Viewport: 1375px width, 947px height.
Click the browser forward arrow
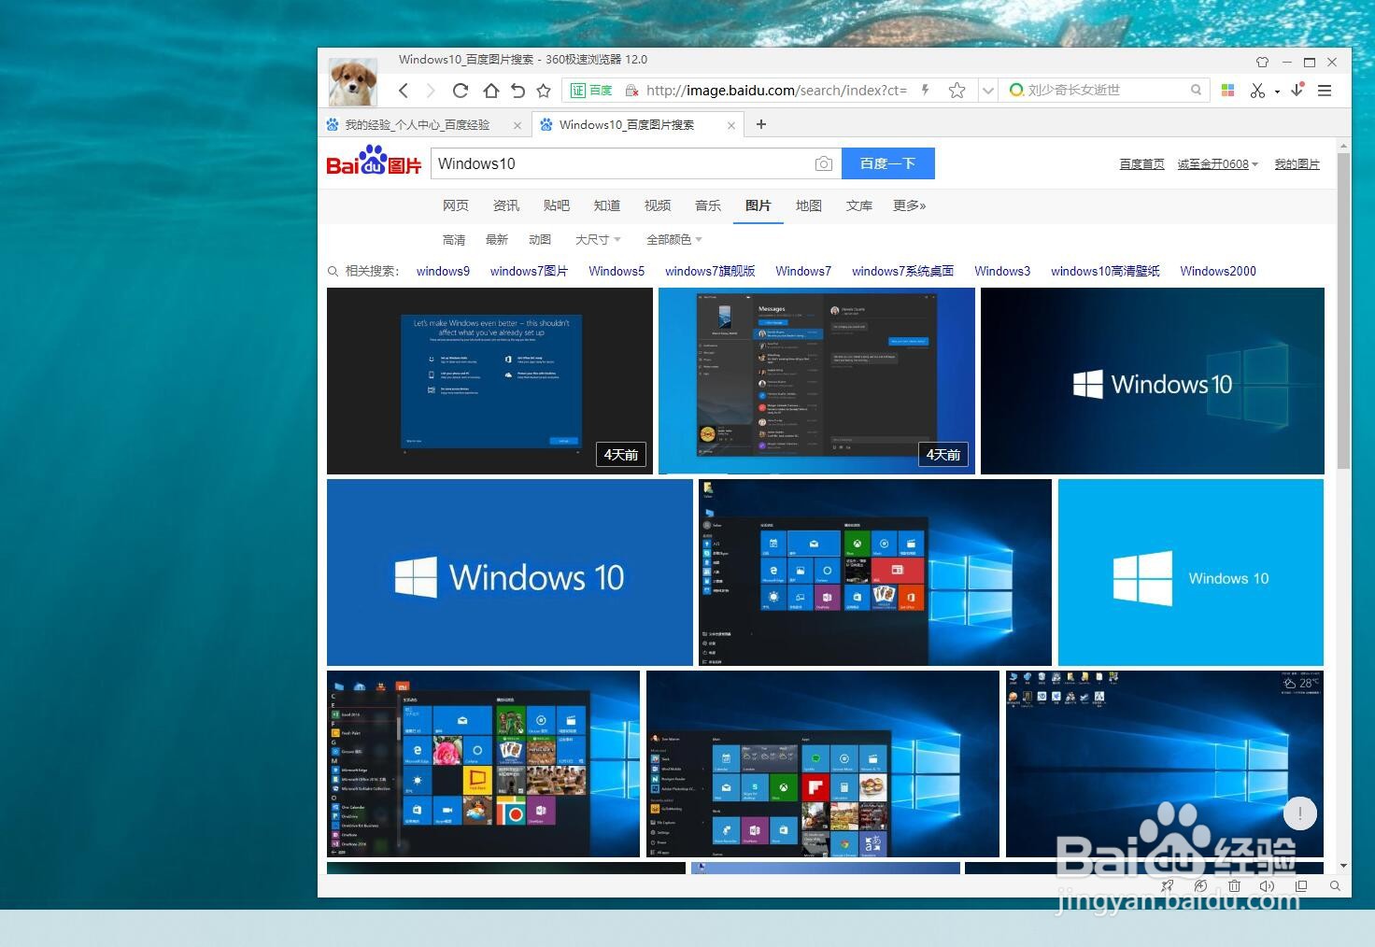pos(431,91)
